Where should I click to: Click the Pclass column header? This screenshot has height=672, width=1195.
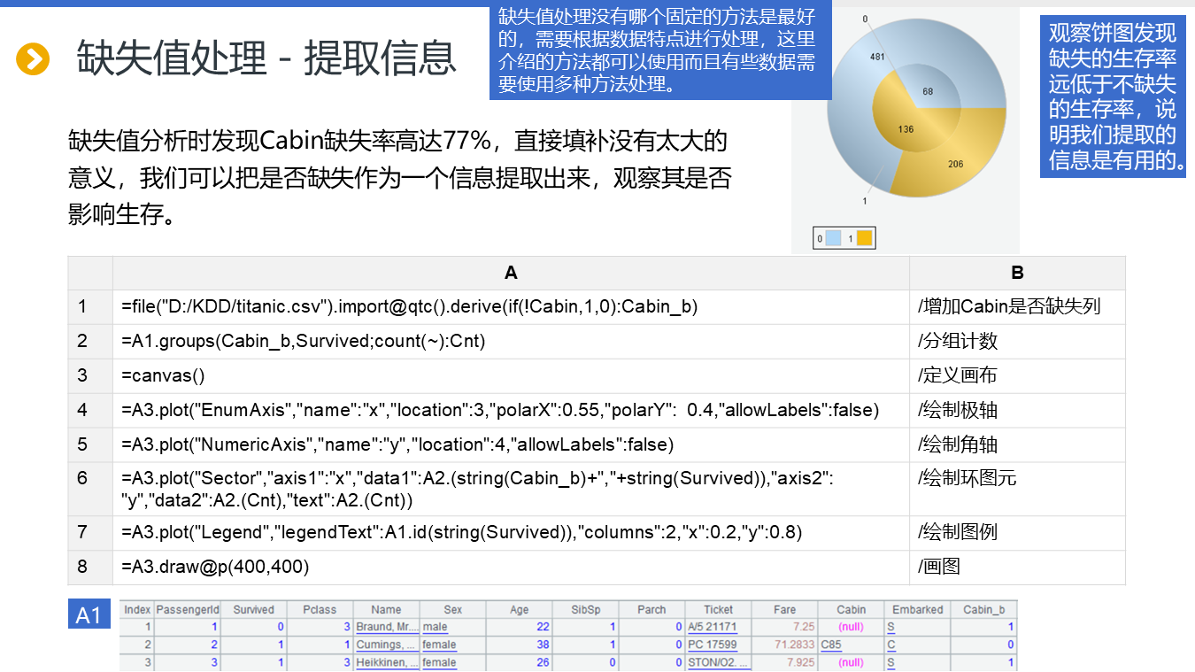point(320,609)
